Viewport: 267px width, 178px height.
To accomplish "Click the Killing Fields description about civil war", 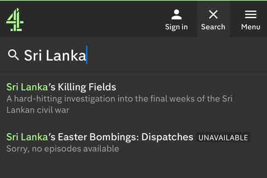I will point(120,105).
